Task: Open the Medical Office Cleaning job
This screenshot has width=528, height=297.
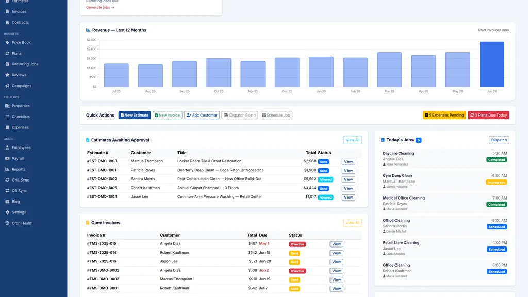Action: click(x=445, y=203)
